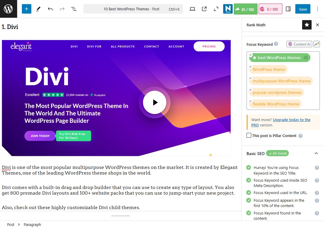Remove the 'multipurpose WordPress theme' keyword

click(x=250, y=78)
